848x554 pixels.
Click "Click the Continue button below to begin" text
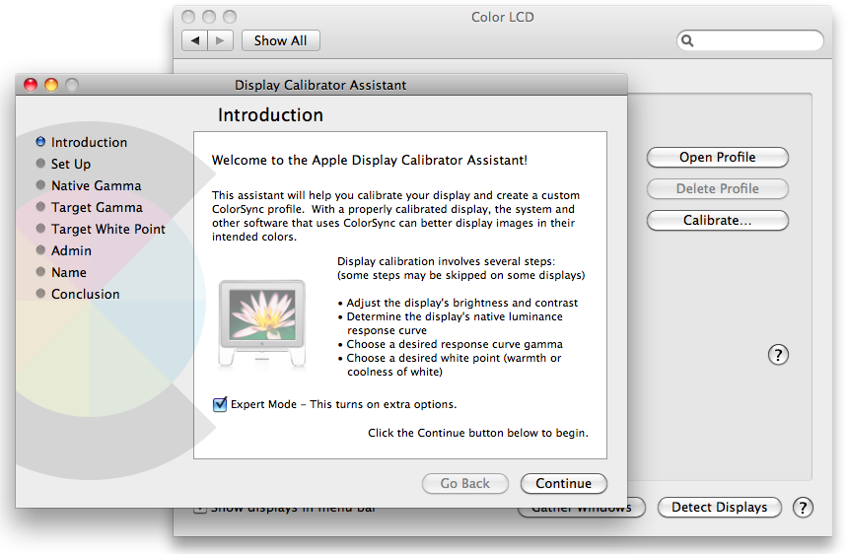(x=478, y=433)
